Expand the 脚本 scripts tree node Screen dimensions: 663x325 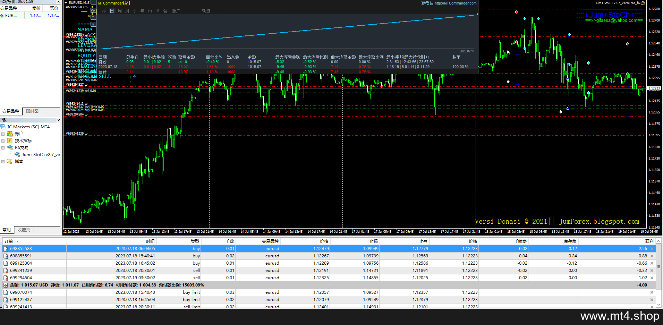coord(3,162)
